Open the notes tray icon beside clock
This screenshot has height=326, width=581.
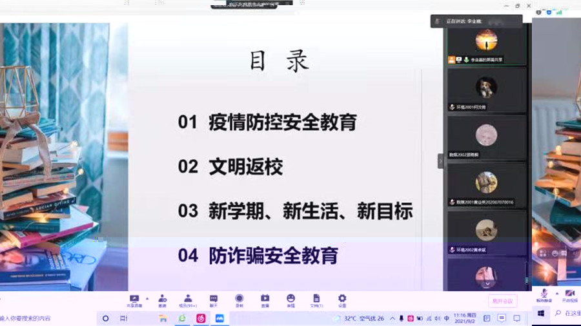point(487,318)
